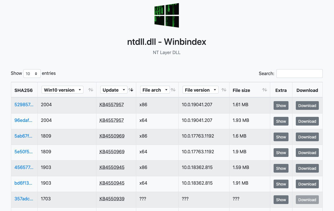Open hash link 5e50f5...
The image size is (334, 211).
(24, 152)
